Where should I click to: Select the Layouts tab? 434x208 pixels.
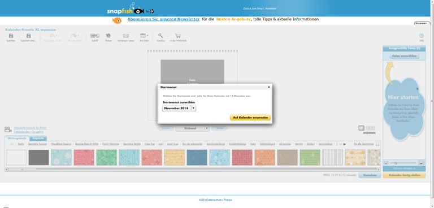pos(38,138)
